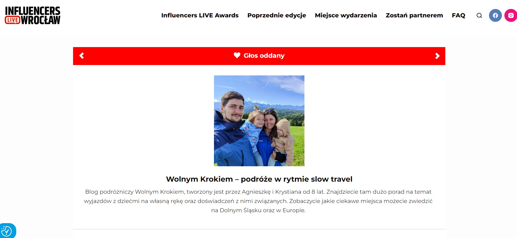Open the Instagram social icon
This screenshot has height=238, width=517.
(x=511, y=15)
